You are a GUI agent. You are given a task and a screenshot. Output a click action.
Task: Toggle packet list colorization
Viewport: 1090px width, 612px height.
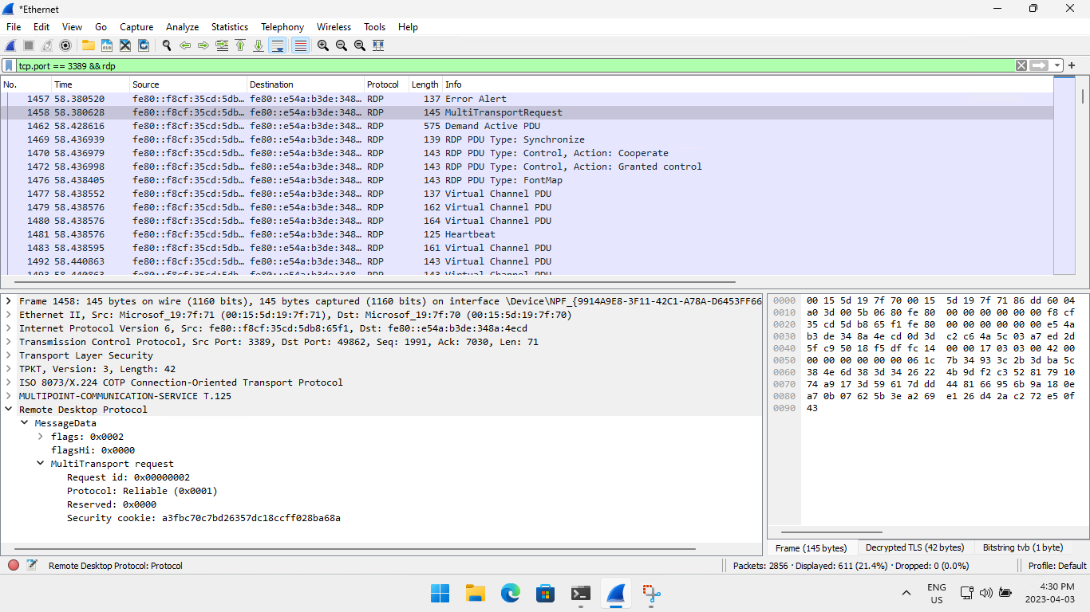[x=300, y=45]
